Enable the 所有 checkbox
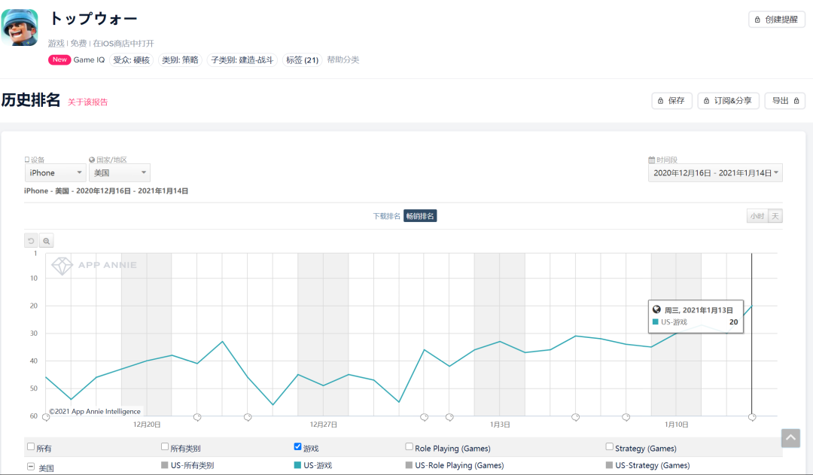This screenshot has width=813, height=475. (x=31, y=447)
